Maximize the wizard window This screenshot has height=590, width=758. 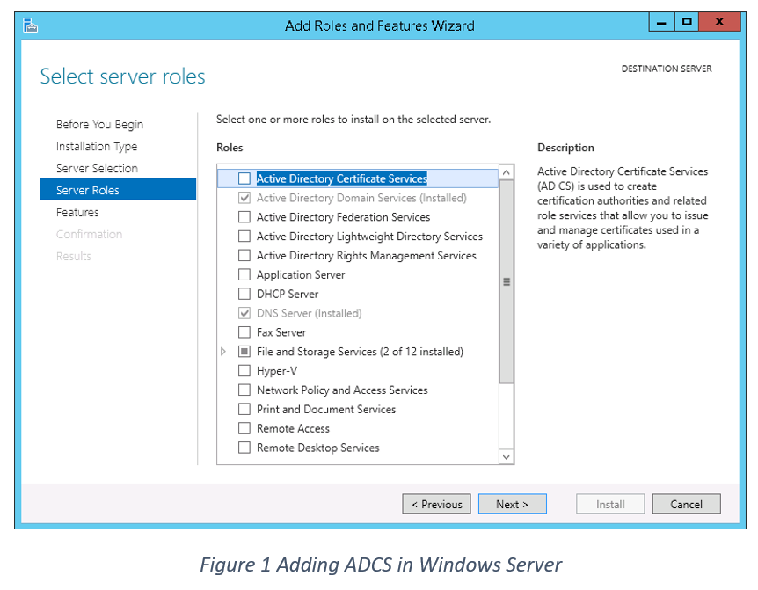(x=687, y=22)
